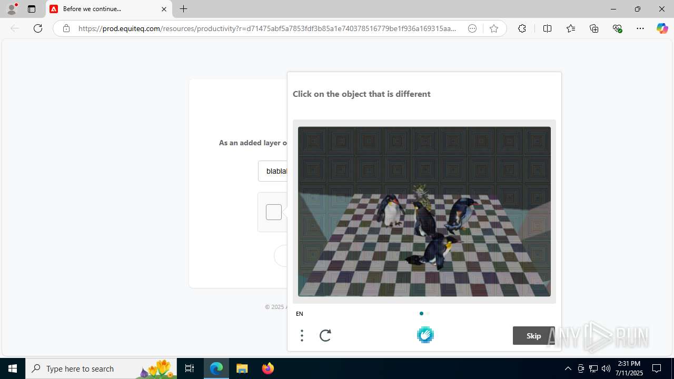The width and height of the screenshot is (674, 379).
Task: Launch Copilot from the toolbar
Action: click(x=662, y=28)
